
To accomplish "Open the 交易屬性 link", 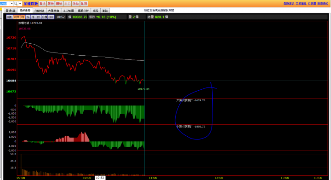I will pos(301,4).
